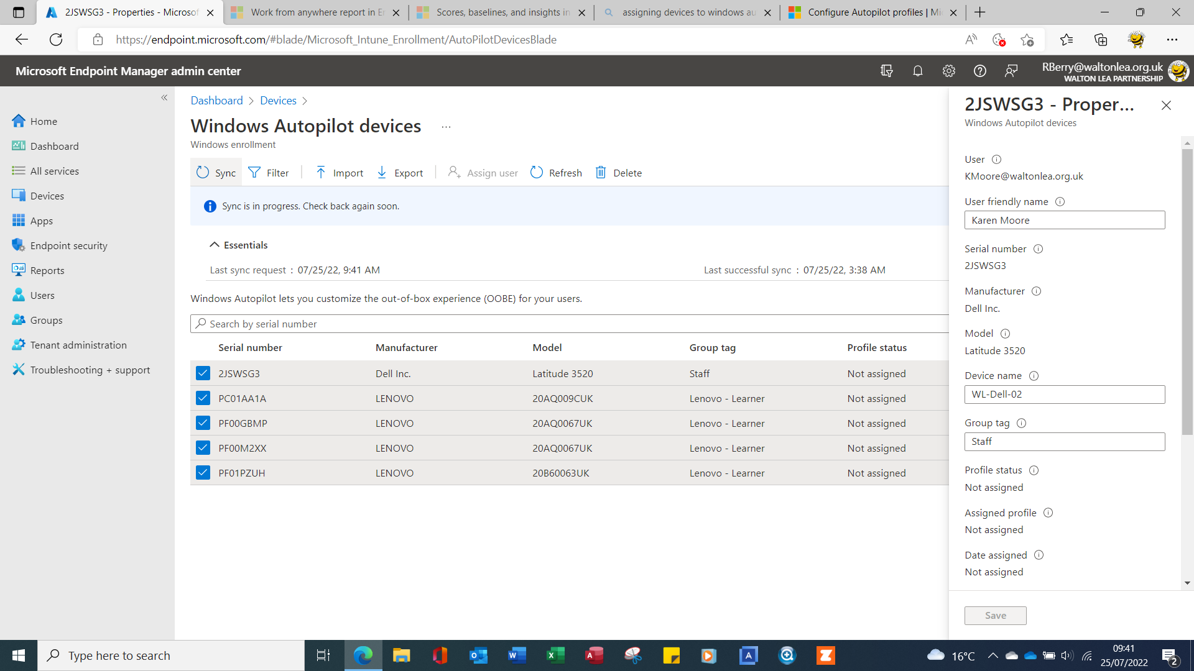Switch to Configure Autopilot profiles tab
The height and width of the screenshot is (671, 1194).
click(x=872, y=12)
